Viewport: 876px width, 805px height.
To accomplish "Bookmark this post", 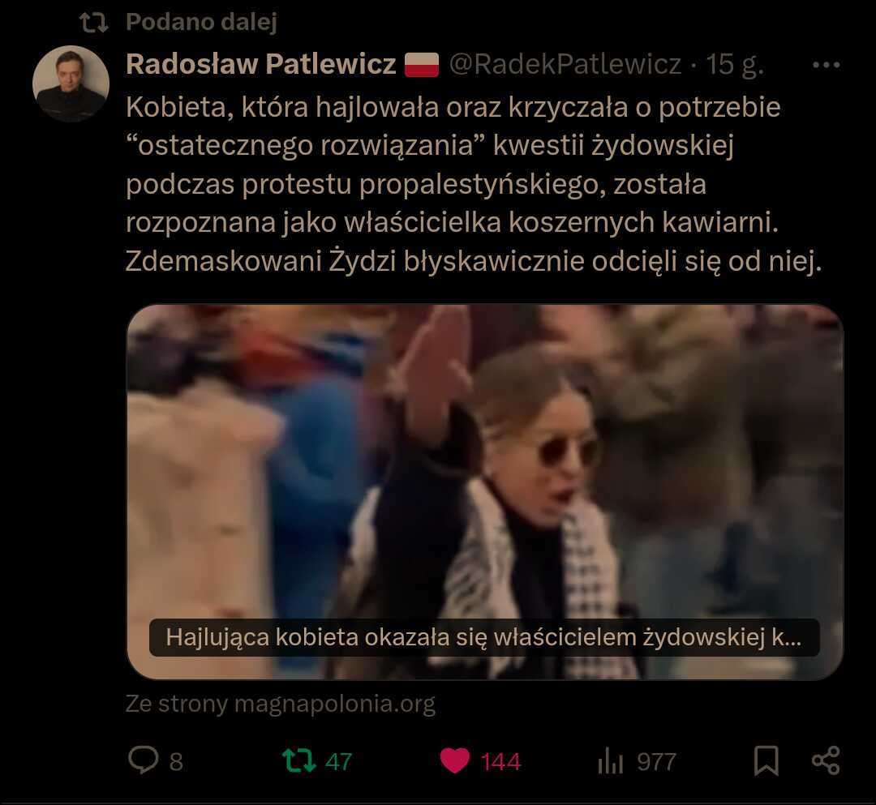I will [766, 761].
